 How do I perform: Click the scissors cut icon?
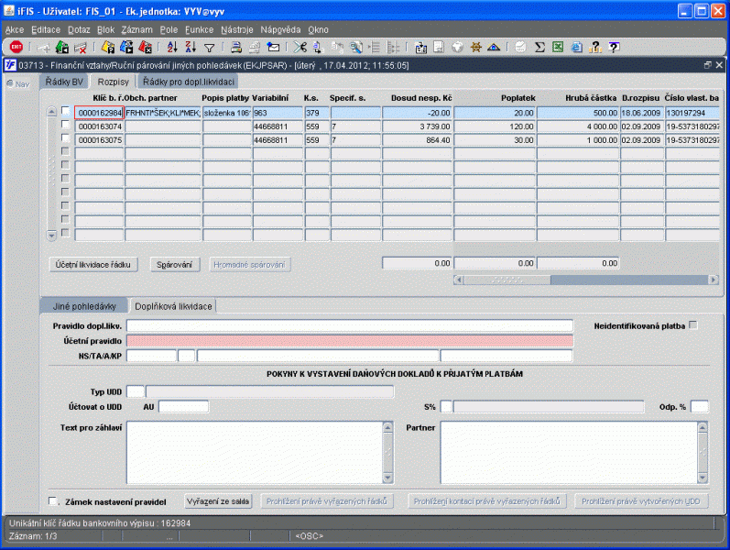pyautogui.click(x=300, y=47)
